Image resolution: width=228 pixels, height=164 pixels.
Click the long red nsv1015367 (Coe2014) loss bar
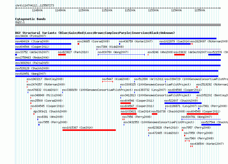pyautogui.click(x=89, y=130)
